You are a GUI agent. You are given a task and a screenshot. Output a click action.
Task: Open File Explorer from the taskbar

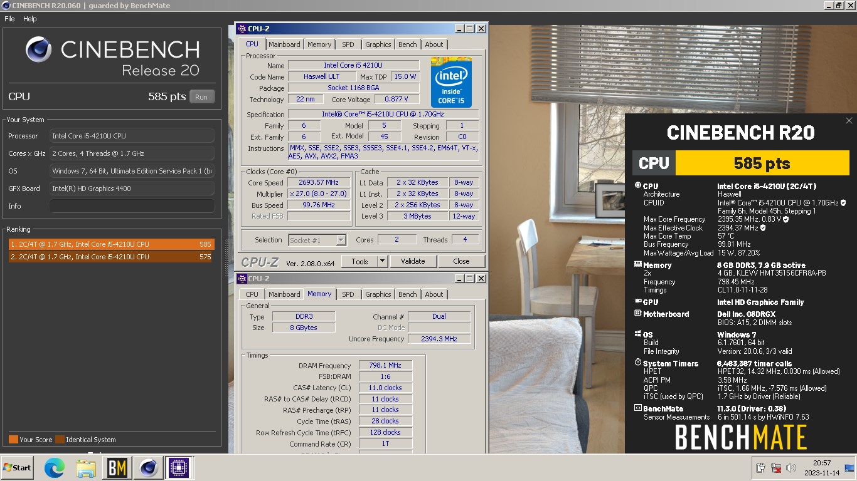tap(86, 468)
